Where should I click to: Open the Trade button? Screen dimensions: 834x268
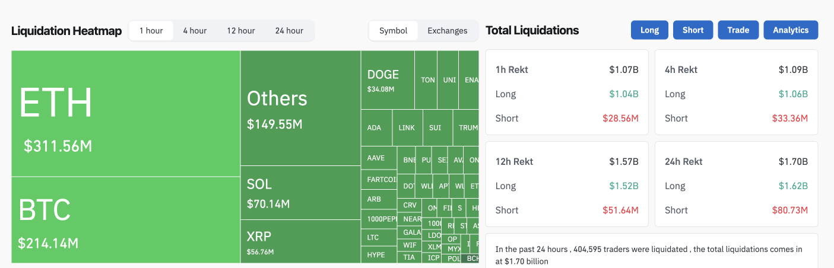click(x=738, y=30)
